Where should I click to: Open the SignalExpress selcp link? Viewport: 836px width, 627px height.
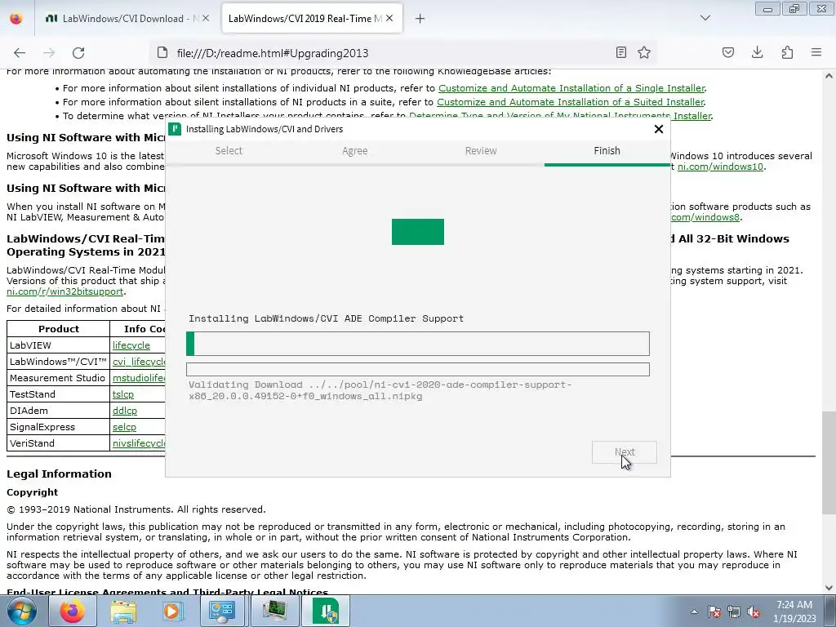pos(124,427)
